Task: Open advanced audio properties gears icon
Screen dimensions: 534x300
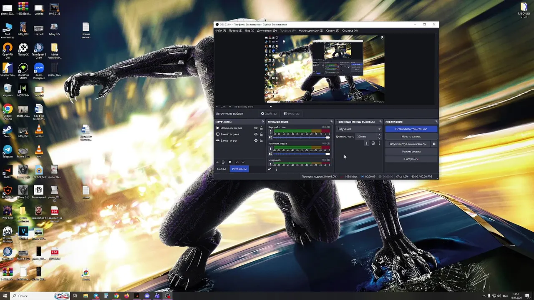Action: click(x=270, y=169)
